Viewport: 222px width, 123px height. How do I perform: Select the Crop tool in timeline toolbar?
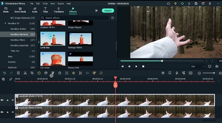click(x=32, y=73)
